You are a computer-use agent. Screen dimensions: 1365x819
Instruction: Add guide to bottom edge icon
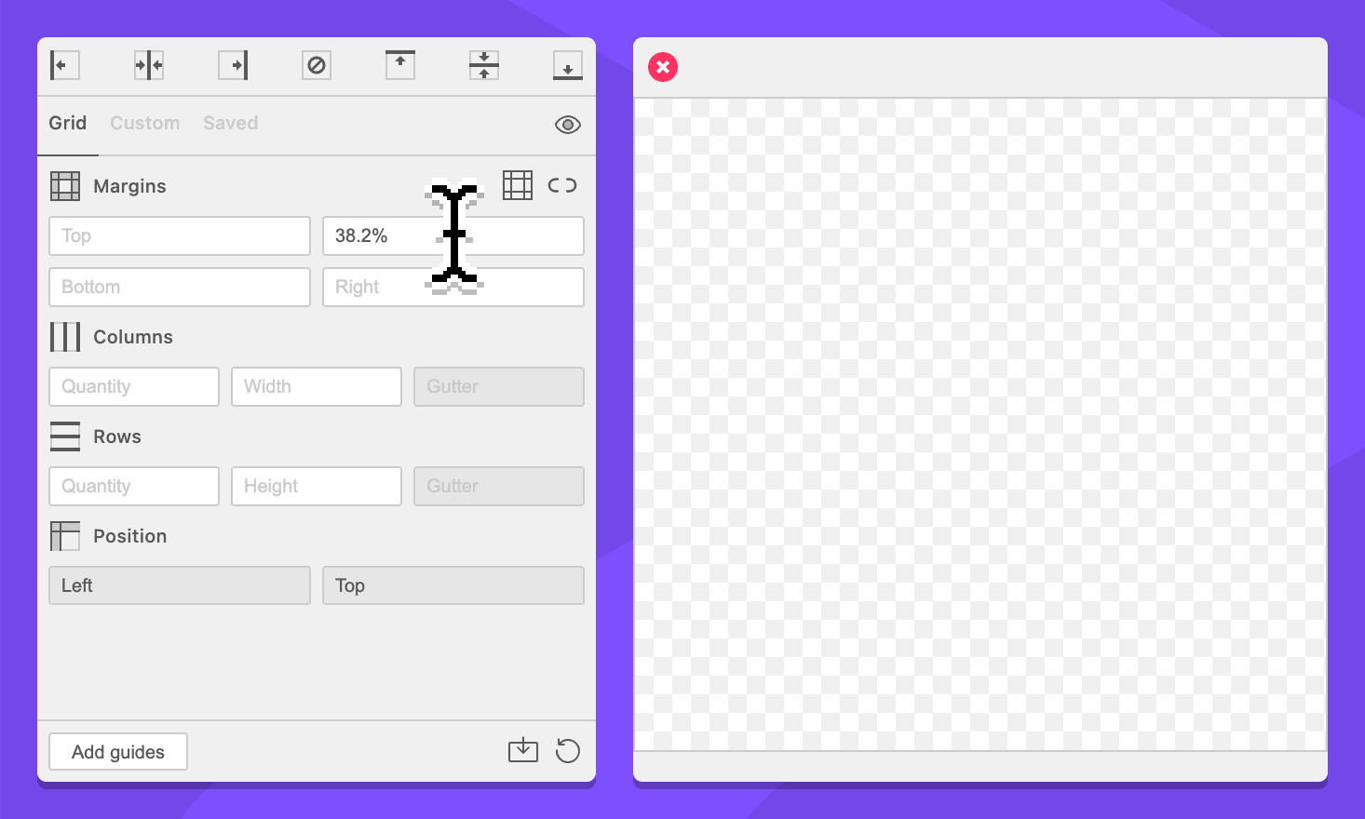[568, 65]
